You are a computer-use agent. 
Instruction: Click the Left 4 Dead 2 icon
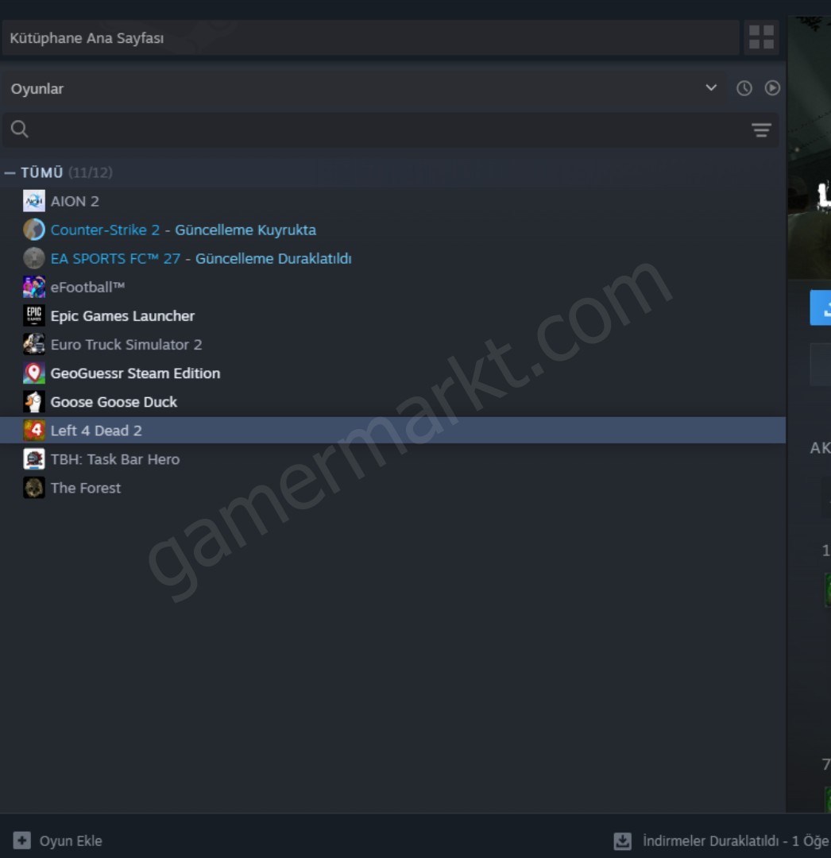click(34, 431)
